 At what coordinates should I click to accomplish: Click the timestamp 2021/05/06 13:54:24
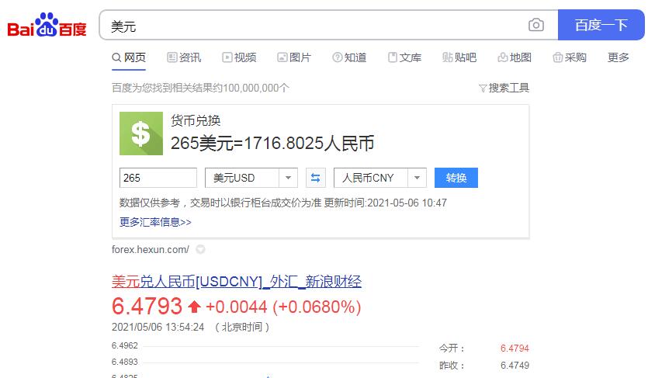(x=158, y=328)
